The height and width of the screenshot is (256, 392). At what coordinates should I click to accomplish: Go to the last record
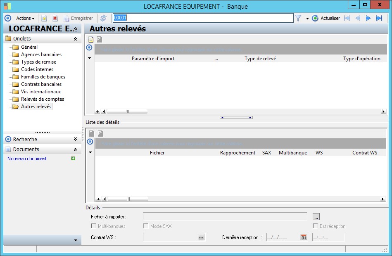379,18
